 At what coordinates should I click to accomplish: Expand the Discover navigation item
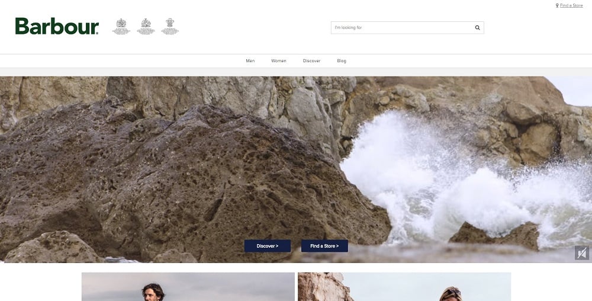pyautogui.click(x=311, y=61)
